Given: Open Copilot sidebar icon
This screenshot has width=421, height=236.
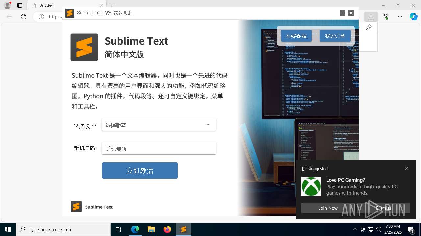Looking at the screenshot, I should point(413,17).
